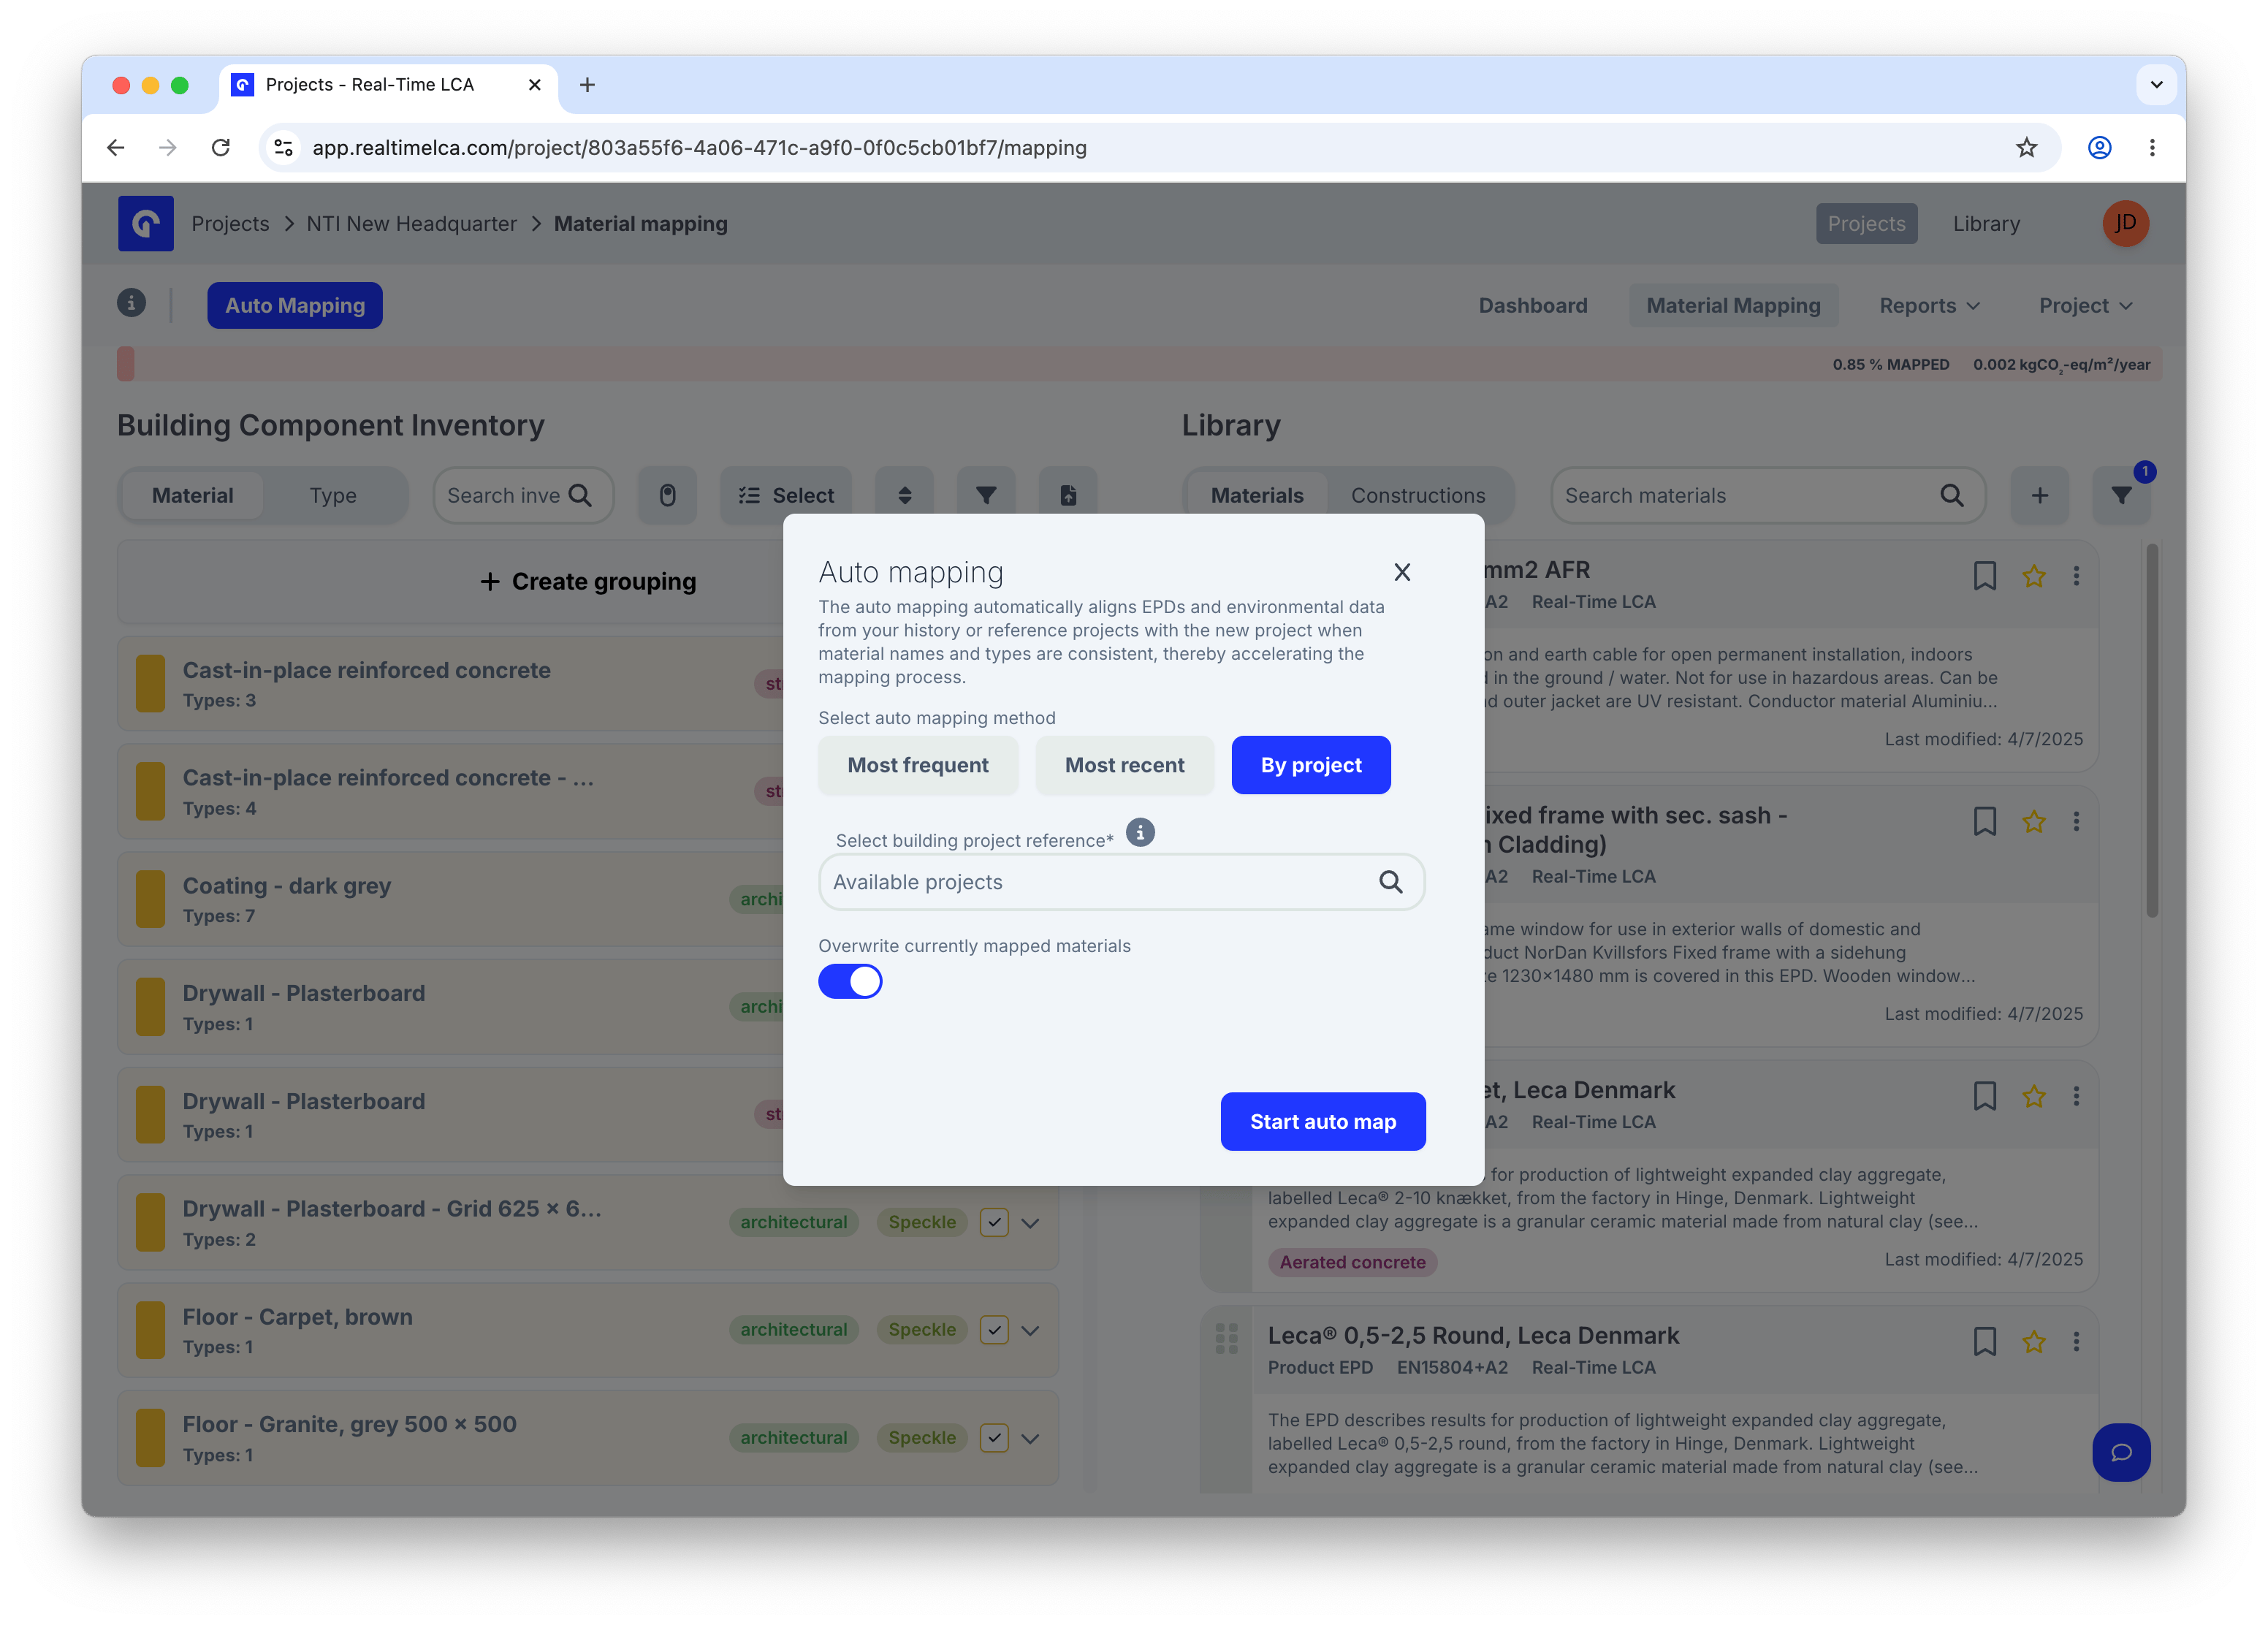The width and height of the screenshot is (2268, 1625).
Task: Go to the Projects breadcrumb link
Action: [230, 224]
